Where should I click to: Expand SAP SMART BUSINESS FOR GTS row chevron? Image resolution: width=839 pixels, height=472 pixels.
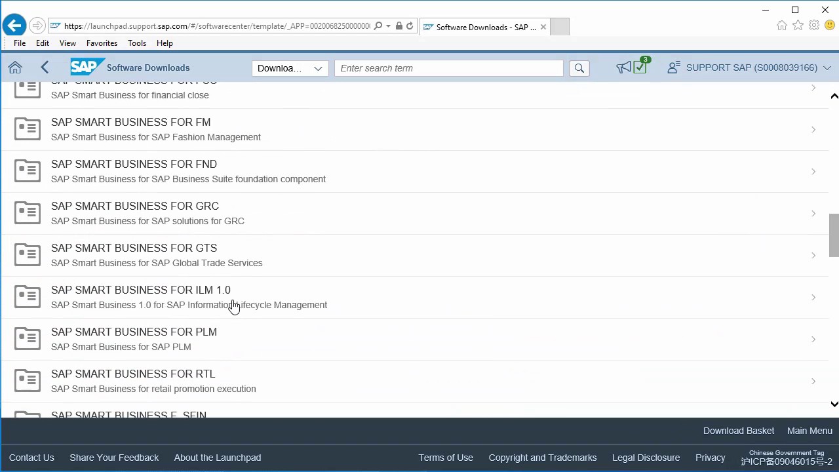click(x=813, y=256)
